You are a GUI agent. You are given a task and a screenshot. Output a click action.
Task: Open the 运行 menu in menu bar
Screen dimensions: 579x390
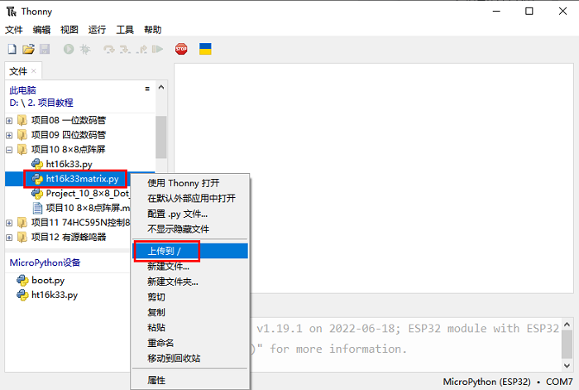(x=97, y=29)
